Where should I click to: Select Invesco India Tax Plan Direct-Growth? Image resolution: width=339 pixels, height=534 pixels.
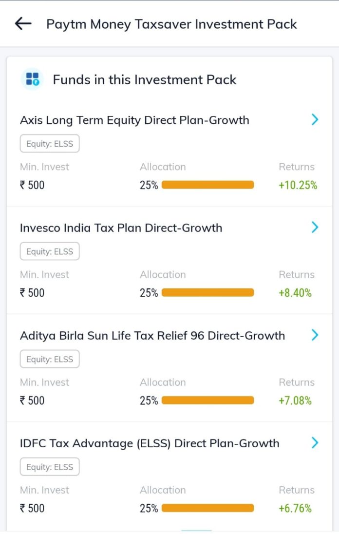[121, 228]
